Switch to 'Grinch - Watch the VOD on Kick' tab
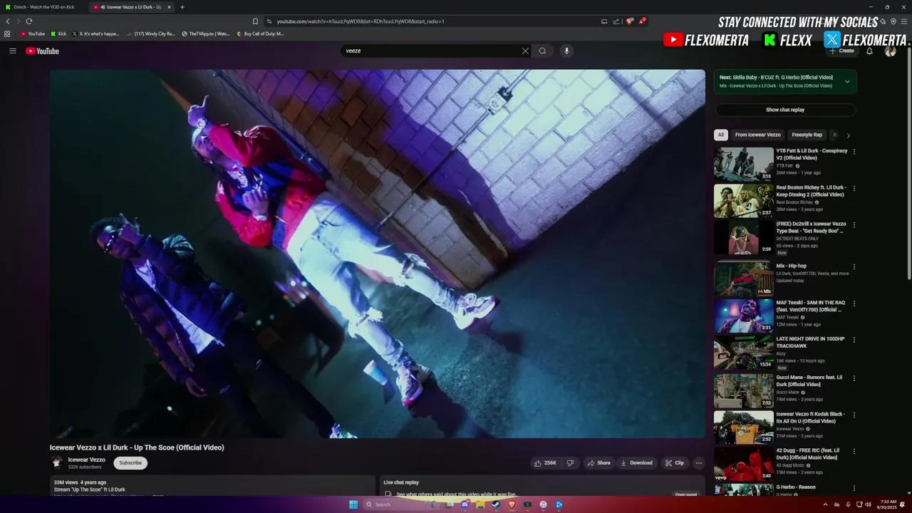The height and width of the screenshot is (513, 912). point(43,7)
